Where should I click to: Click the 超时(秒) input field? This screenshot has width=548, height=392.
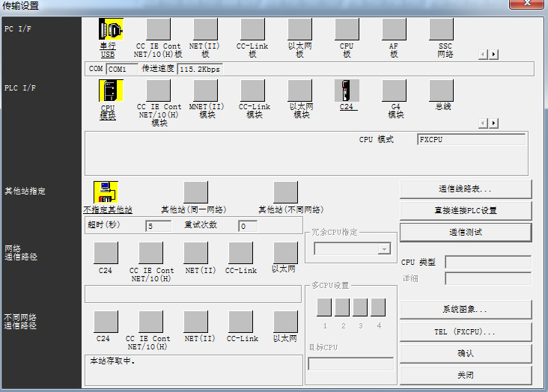[159, 226]
